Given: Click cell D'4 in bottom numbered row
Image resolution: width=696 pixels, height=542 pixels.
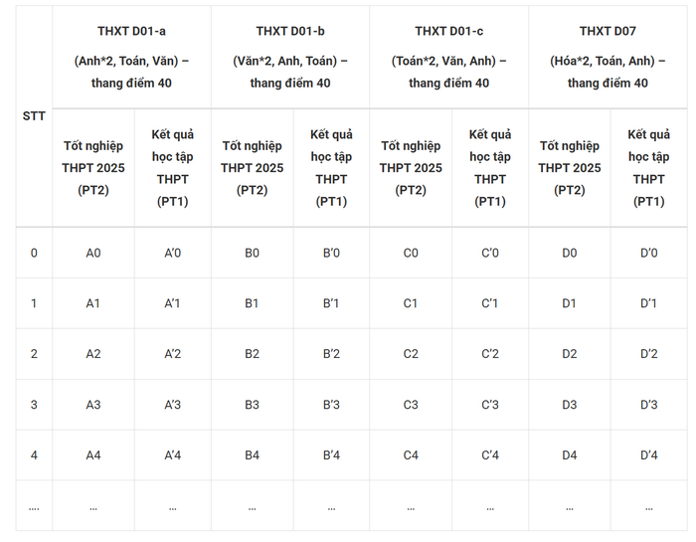Looking at the screenshot, I should click(649, 455).
